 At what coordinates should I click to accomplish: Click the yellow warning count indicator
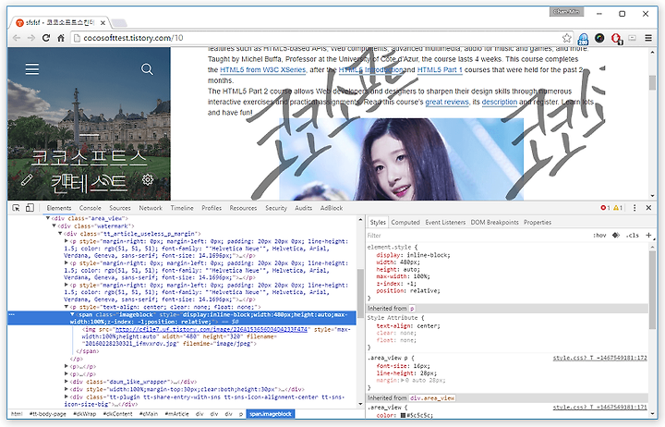[x=618, y=208]
